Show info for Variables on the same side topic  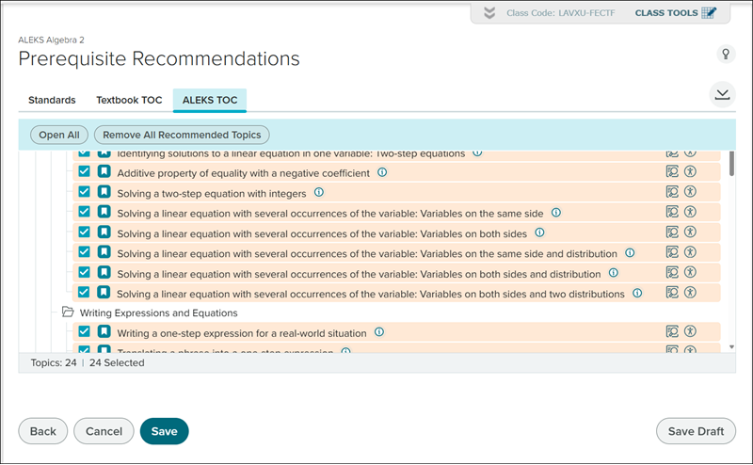click(x=556, y=213)
